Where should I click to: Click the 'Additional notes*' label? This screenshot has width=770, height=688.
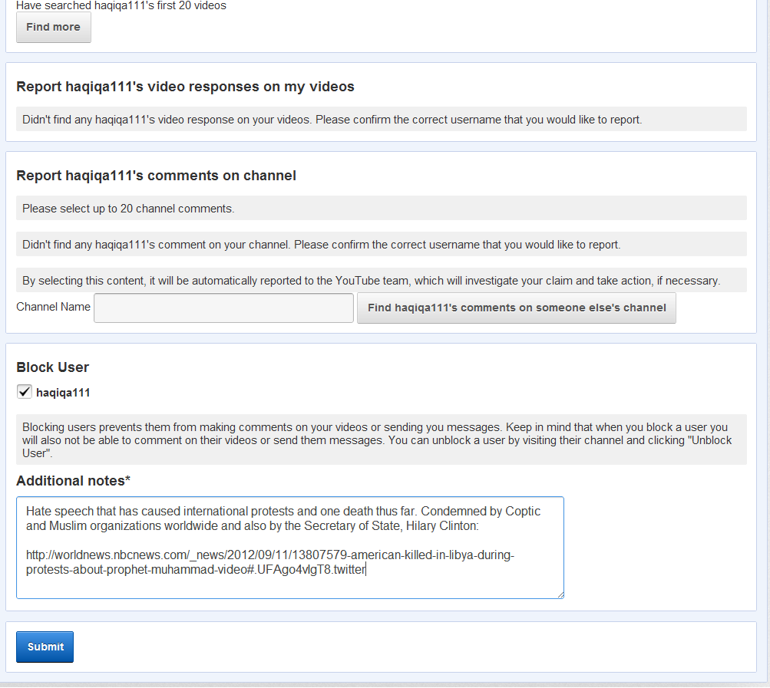tap(73, 481)
